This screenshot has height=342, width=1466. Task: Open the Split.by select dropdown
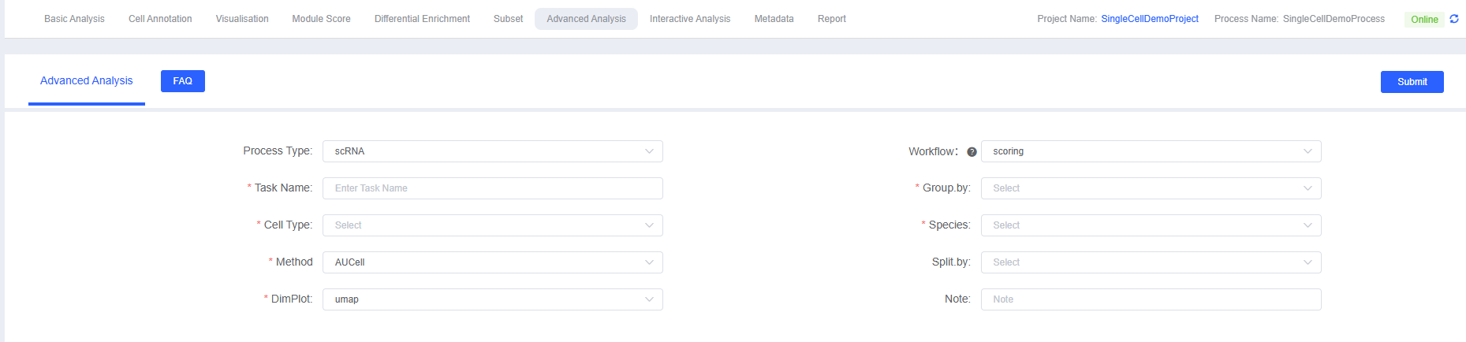click(x=1151, y=262)
